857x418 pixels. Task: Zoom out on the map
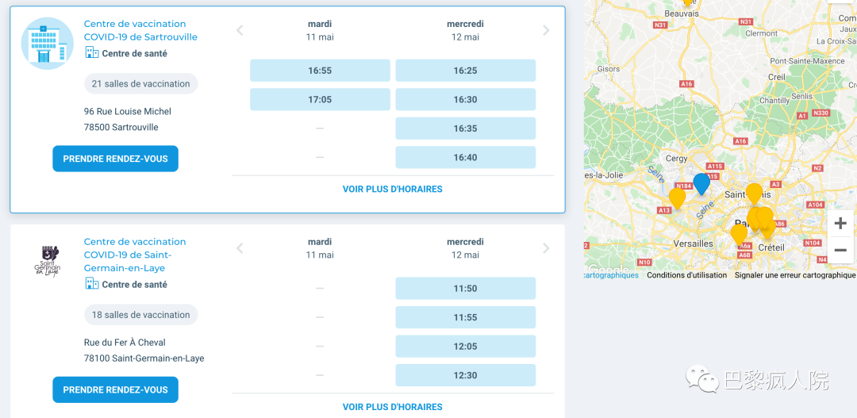click(840, 251)
